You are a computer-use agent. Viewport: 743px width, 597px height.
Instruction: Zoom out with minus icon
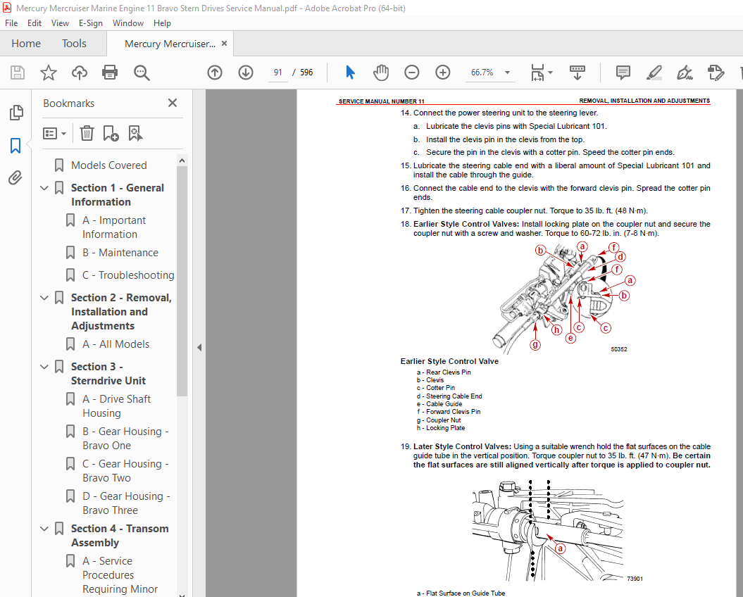(x=412, y=73)
